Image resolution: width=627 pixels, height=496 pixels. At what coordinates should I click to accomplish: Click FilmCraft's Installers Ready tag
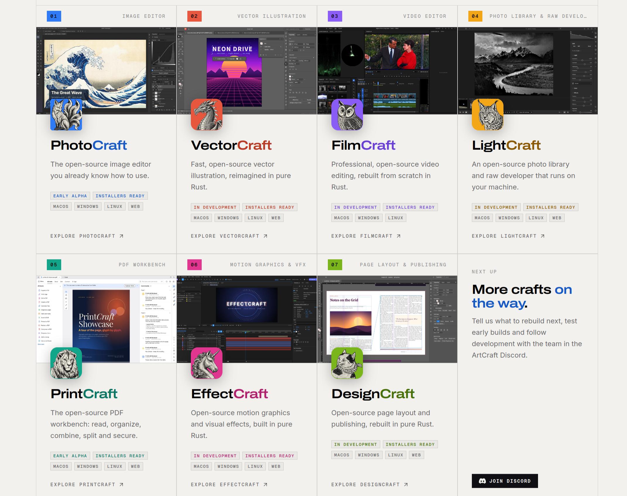410,207
